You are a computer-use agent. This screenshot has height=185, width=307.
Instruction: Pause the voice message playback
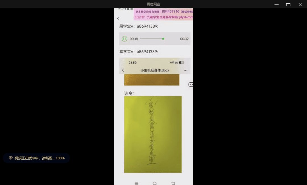click(124, 39)
